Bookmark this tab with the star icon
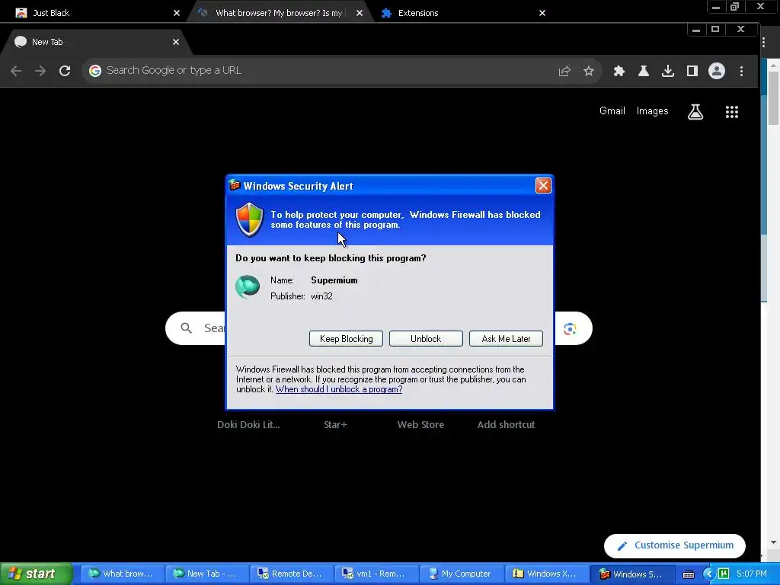This screenshot has height=585, width=780. pyautogui.click(x=589, y=71)
